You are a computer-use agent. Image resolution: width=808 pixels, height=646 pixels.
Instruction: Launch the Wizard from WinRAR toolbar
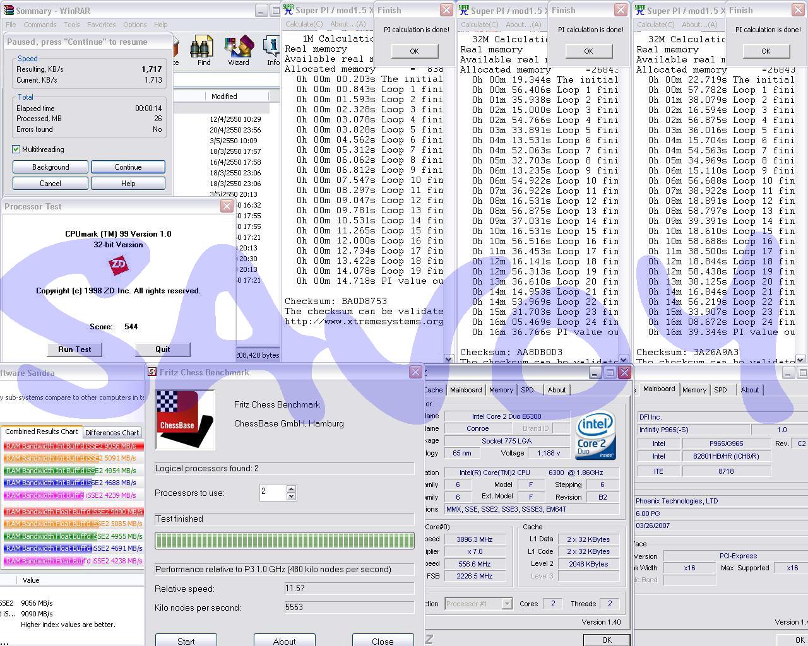239,51
